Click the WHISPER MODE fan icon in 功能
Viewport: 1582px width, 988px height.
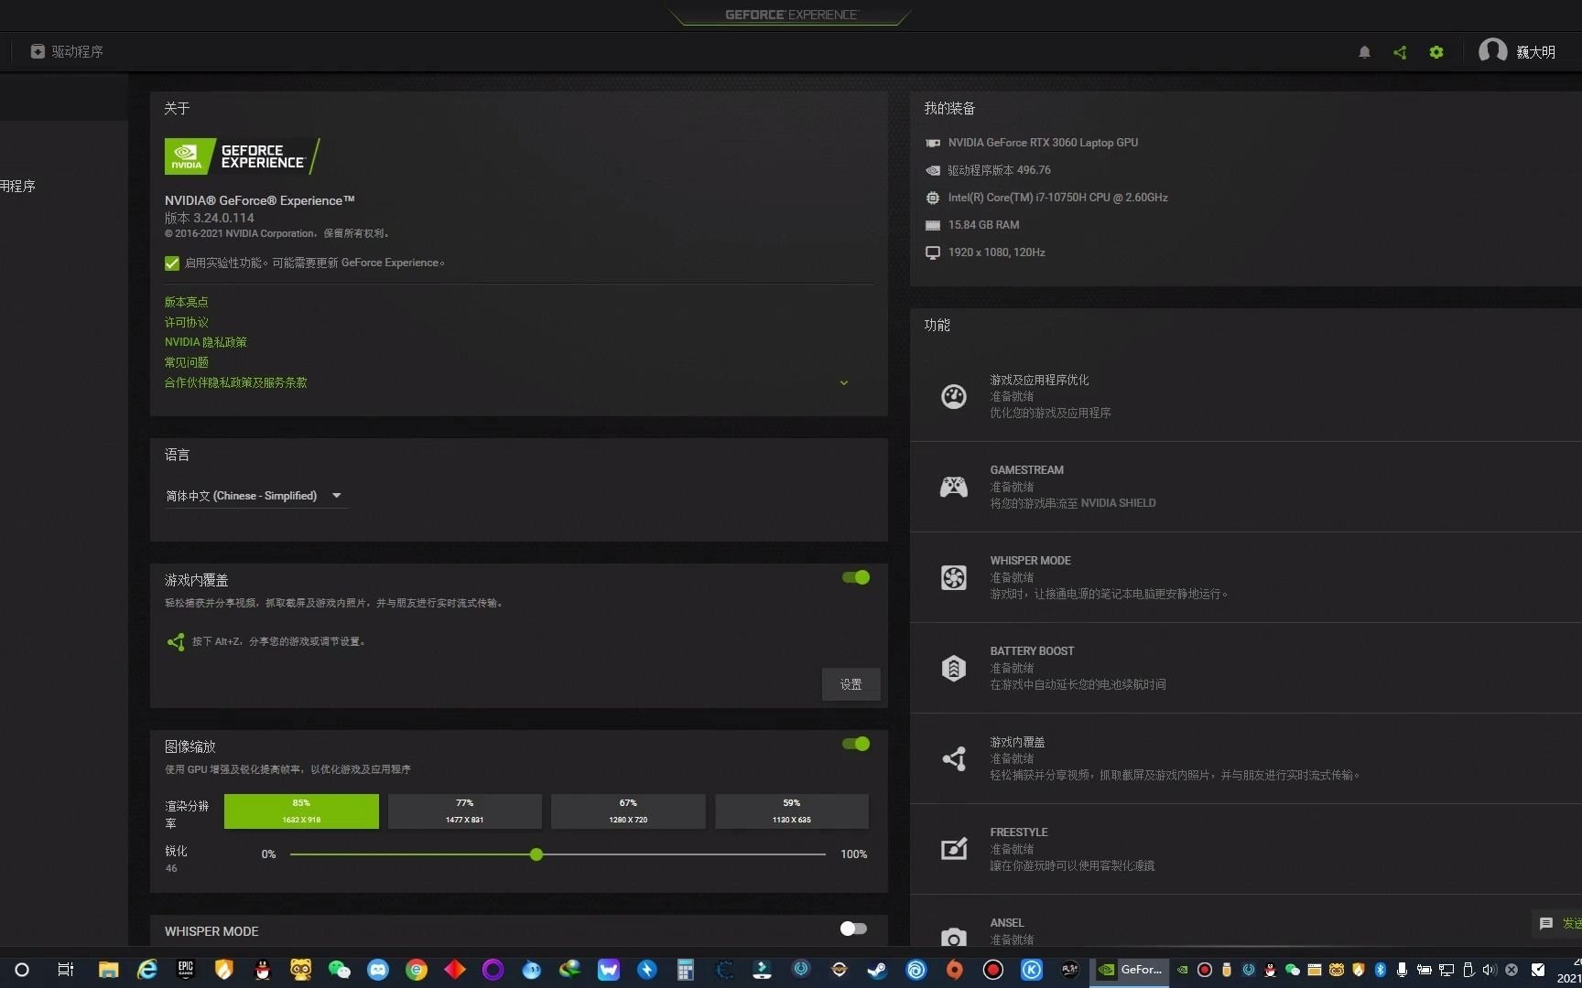pyautogui.click(x=954, y=577)
